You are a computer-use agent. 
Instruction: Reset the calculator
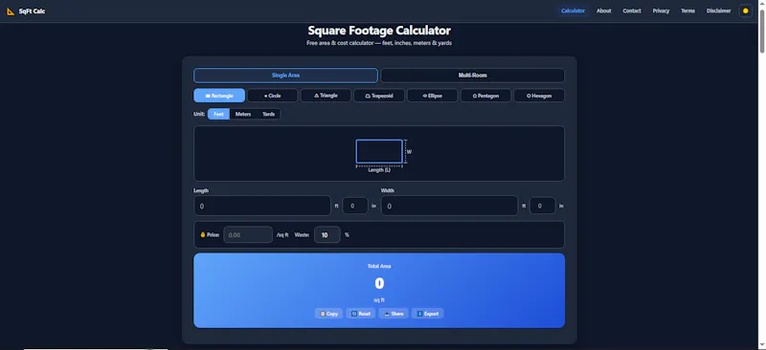(361, 314)
